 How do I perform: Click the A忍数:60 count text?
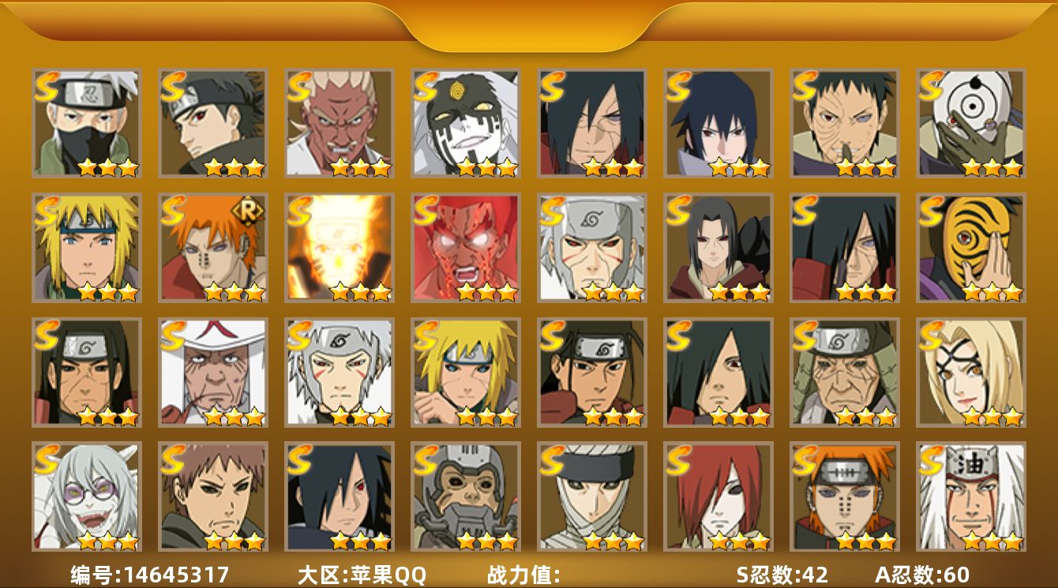click(x=922, y=575)
